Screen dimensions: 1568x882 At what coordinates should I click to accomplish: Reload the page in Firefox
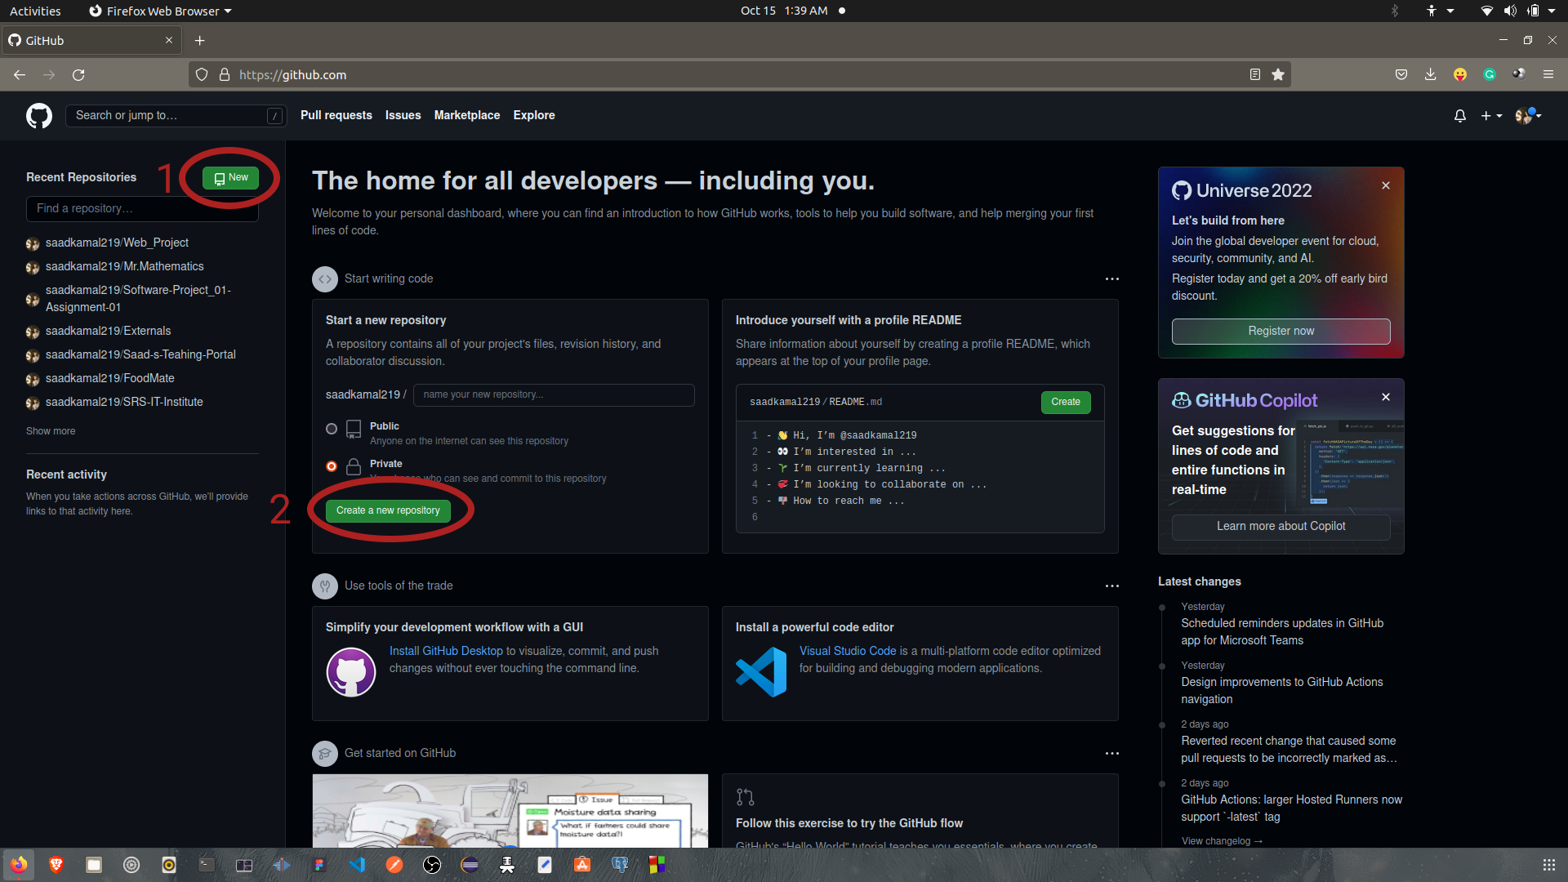pos(78,74)
